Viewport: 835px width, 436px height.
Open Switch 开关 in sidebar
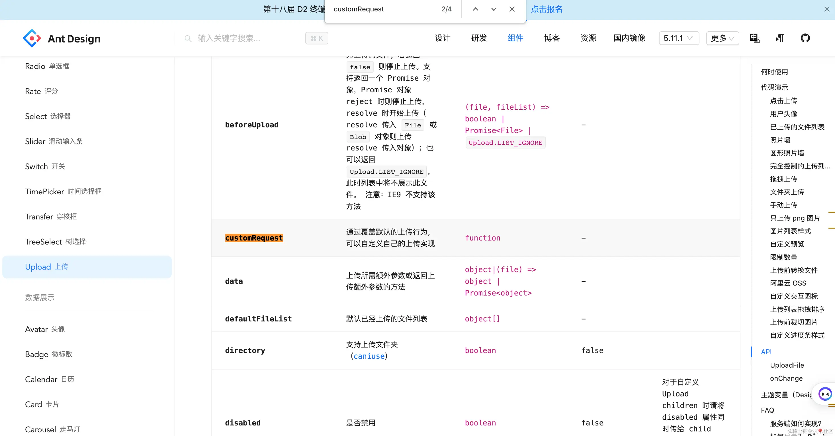tap(45, 166)
